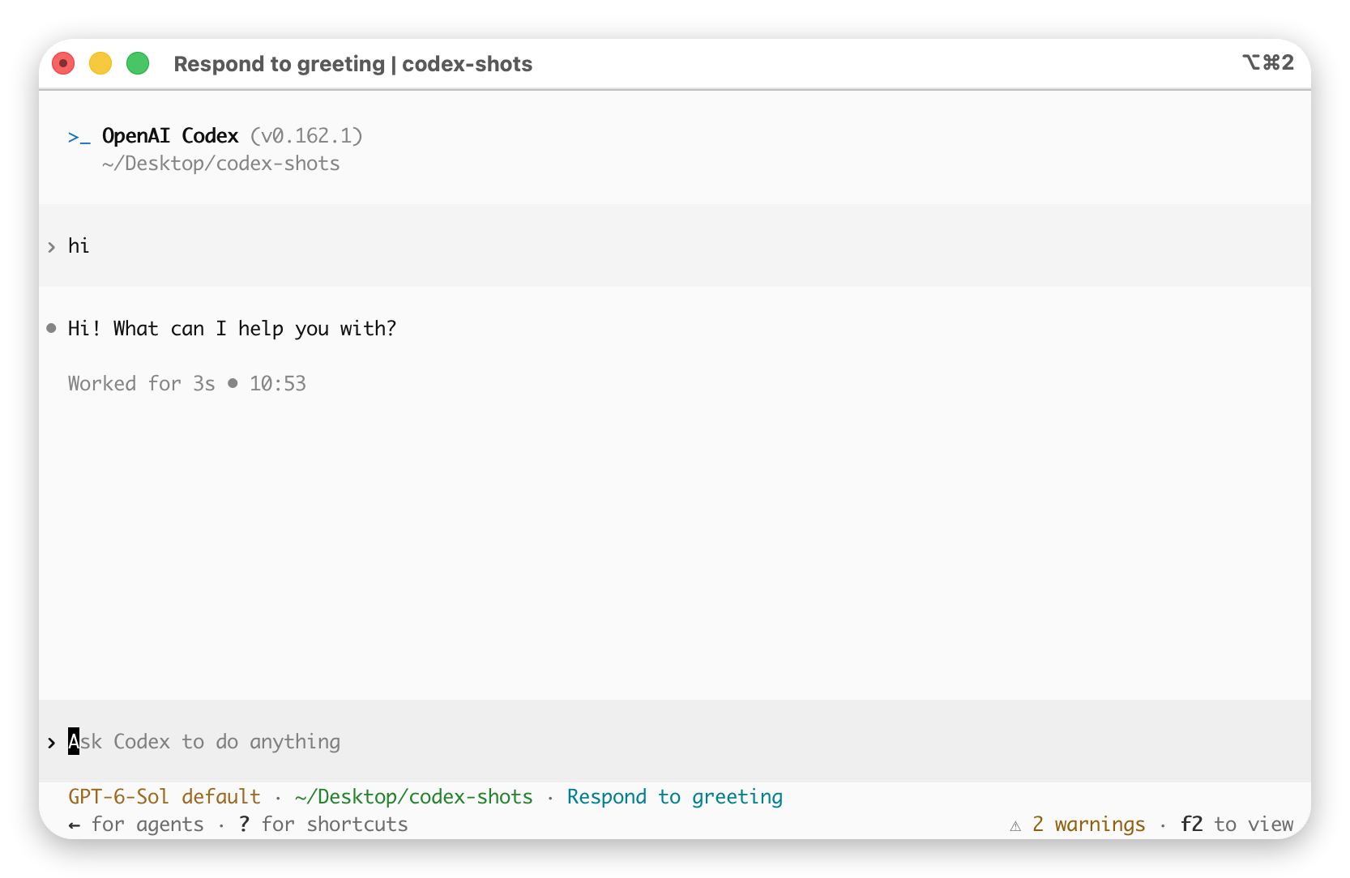The image size is (1350, 878).
Task: Click the Codex terminal prompt logo icon
Action: [79, 137]
